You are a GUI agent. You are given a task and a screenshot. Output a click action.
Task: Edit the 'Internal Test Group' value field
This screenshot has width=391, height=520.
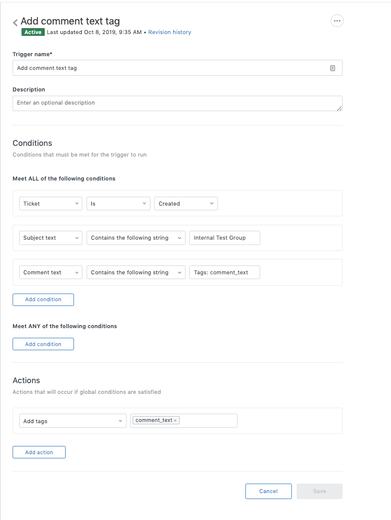(224, 238)
